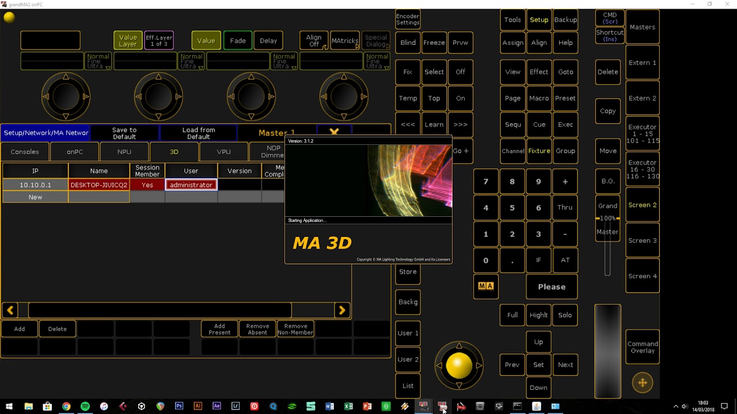Select the 3D tab
Screen dimensions: 737x414
174,152
